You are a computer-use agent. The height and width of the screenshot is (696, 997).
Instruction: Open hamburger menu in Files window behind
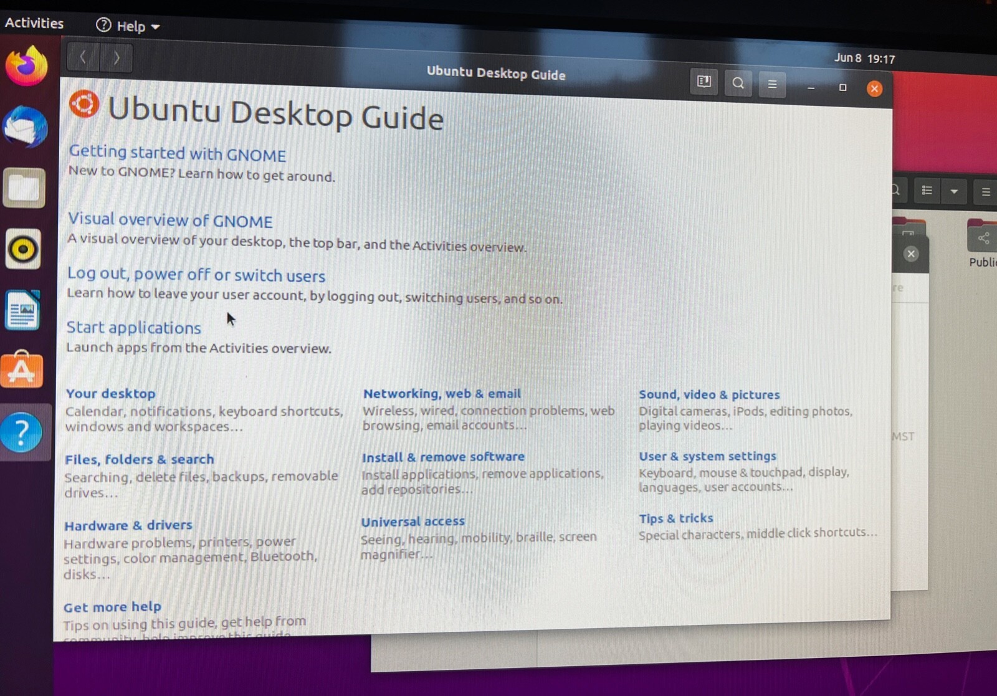click(x=986, y=192)
